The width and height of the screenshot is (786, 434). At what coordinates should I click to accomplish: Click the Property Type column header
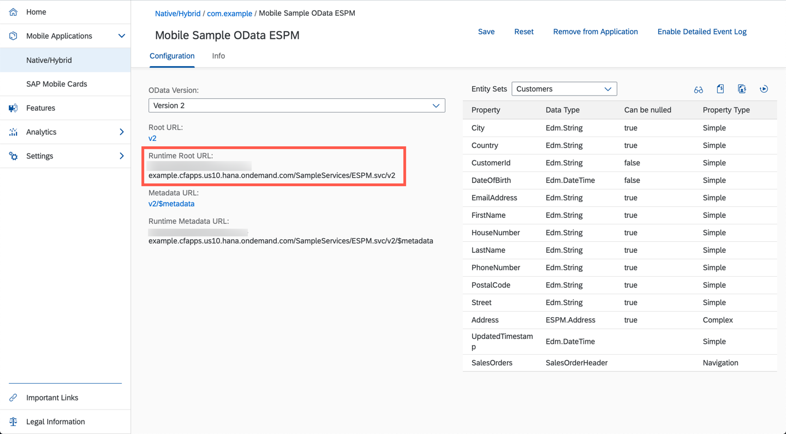coord(727,110)
